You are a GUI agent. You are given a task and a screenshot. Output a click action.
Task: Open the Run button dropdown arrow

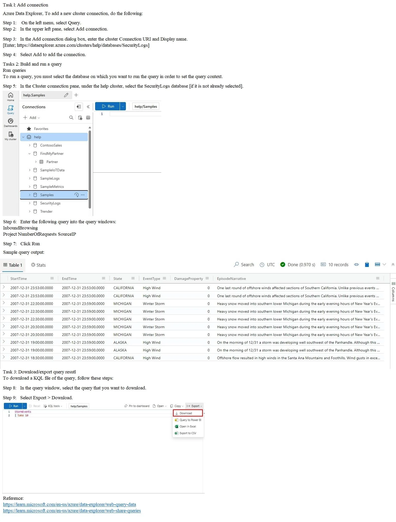click(x=123, y=106)
